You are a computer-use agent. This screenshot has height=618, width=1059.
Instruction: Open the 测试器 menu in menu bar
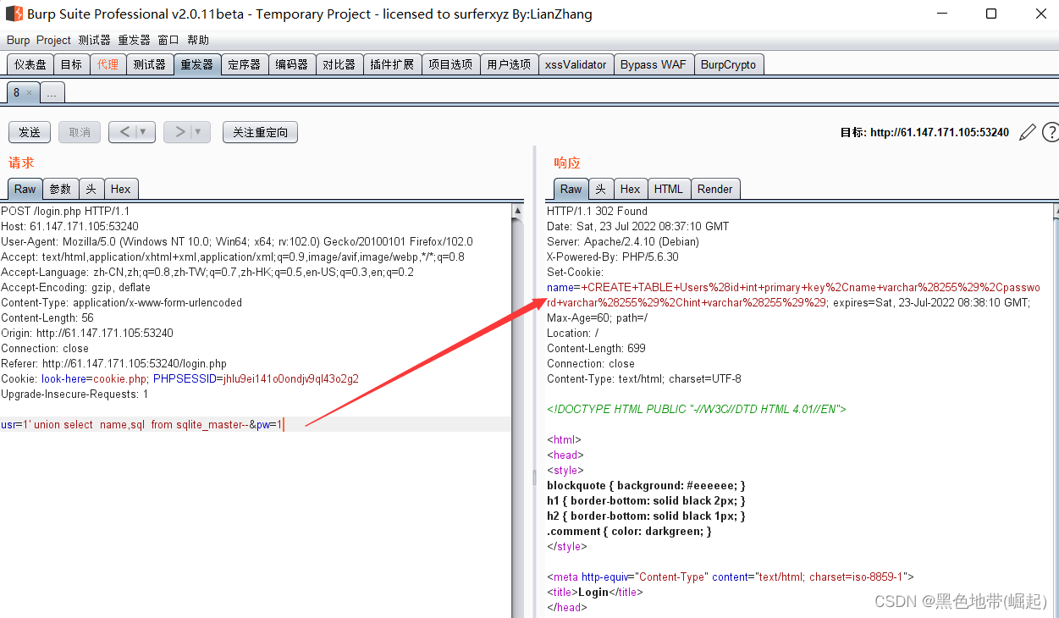point(94,40)
